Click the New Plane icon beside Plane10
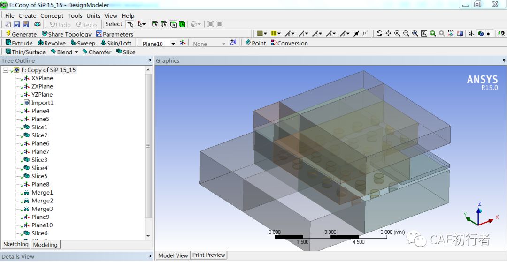 (x=183, y=43)
